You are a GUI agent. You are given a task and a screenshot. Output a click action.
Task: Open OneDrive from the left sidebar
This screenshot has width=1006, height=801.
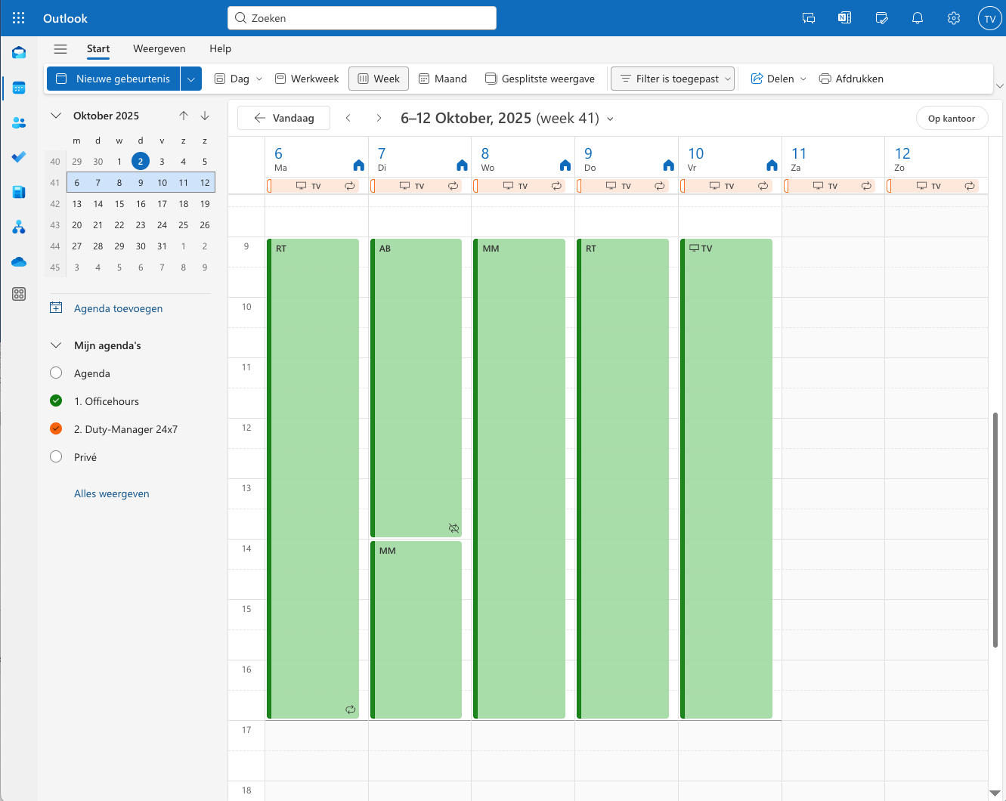click(19, 261)
